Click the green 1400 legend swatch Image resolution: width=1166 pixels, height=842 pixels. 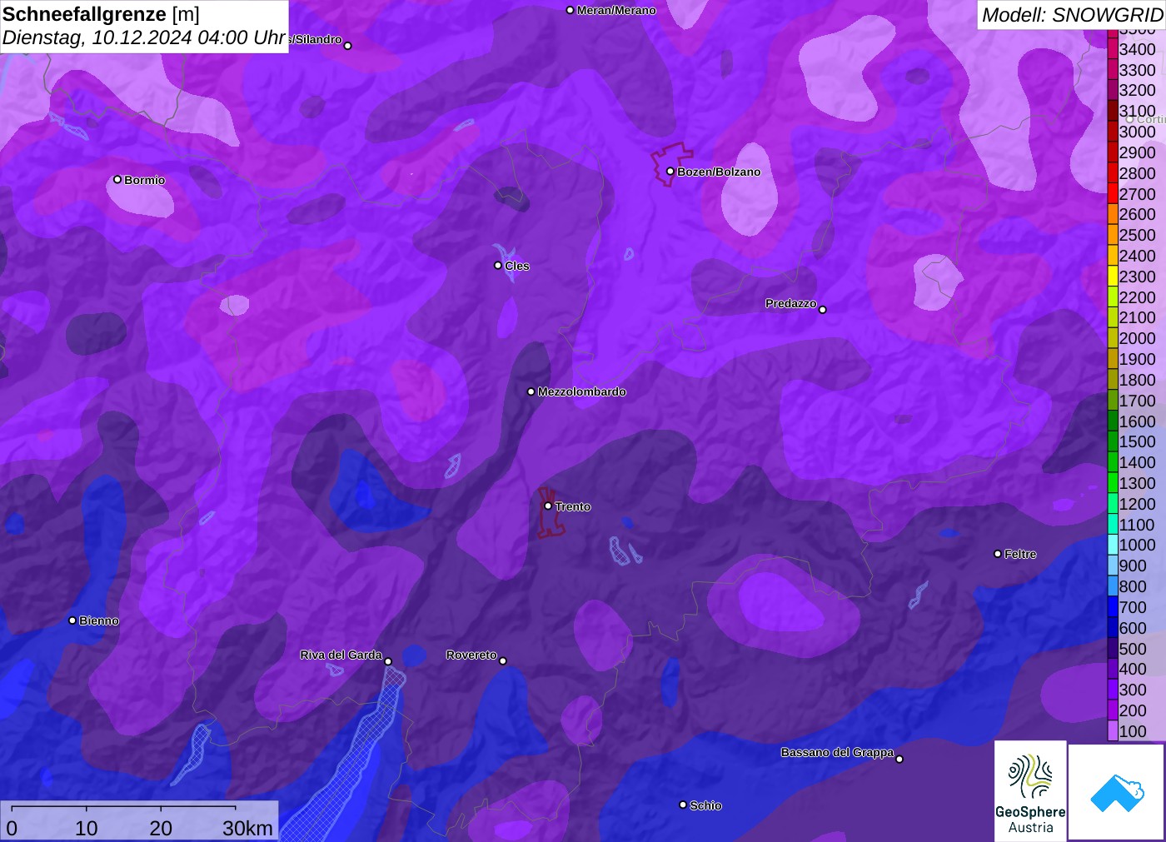tap(1113, 462)
